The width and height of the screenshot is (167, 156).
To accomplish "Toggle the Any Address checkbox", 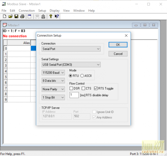I will coord(94,117).
